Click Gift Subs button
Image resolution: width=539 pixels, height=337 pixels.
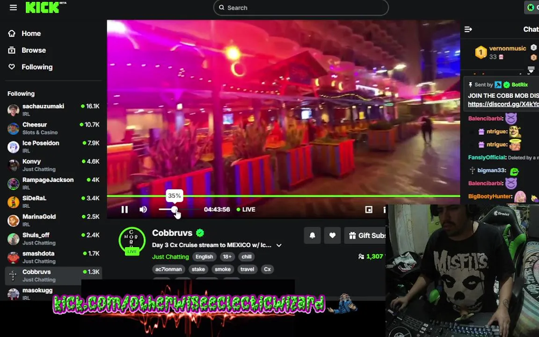[x=365, y=235]
